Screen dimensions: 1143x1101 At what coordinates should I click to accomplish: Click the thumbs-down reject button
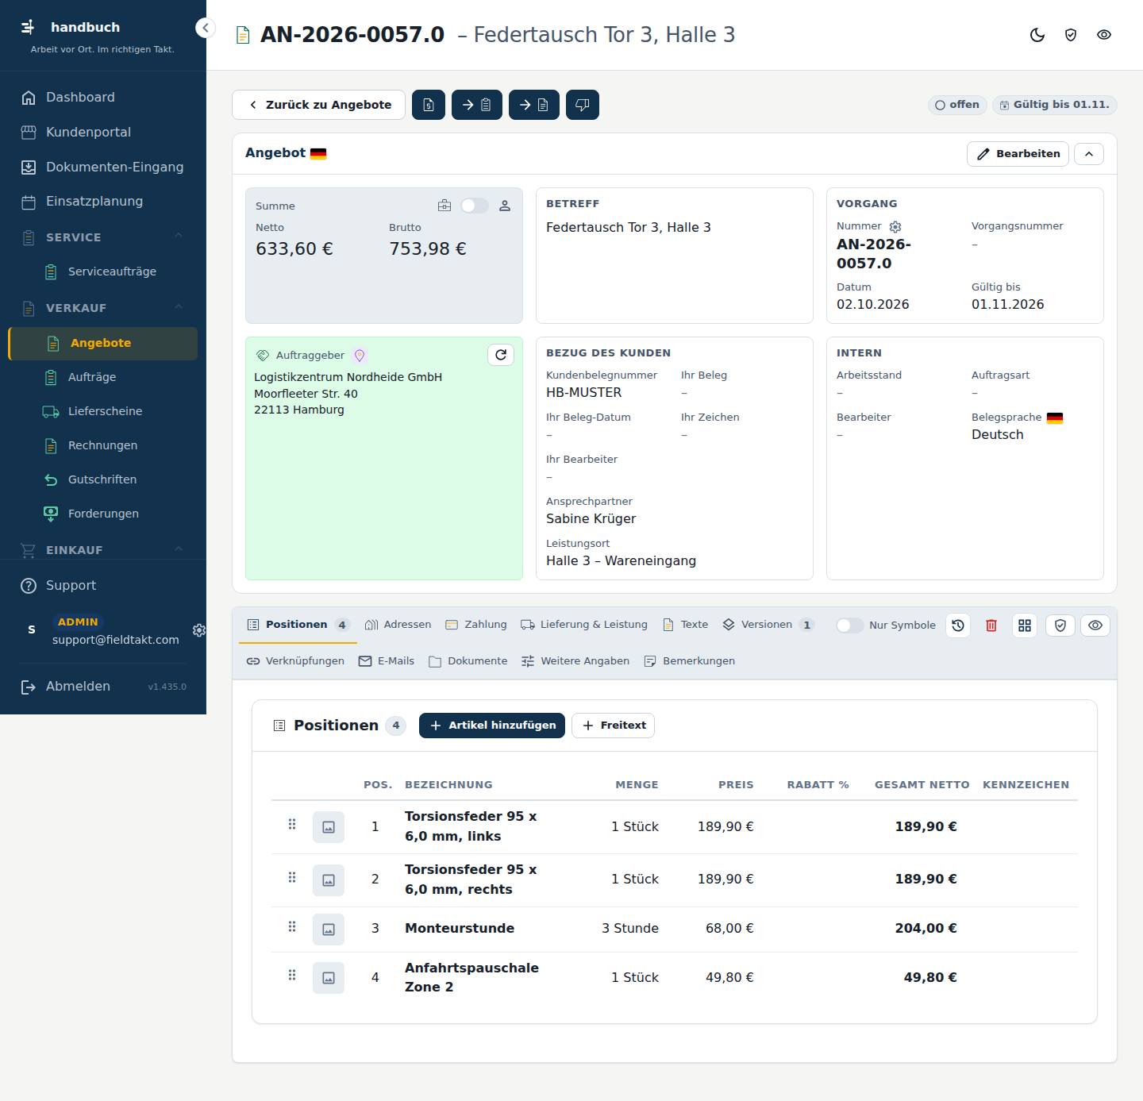click(x=583, y=105)
